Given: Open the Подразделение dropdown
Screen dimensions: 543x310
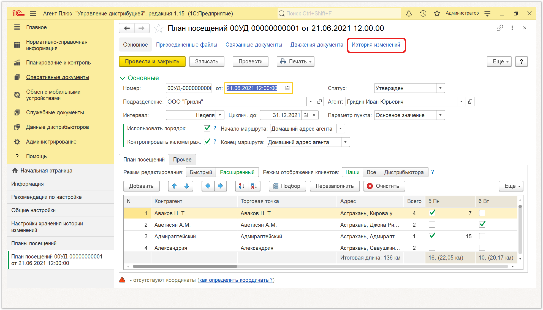Looking at the screenshot, I should click(311, 102).
